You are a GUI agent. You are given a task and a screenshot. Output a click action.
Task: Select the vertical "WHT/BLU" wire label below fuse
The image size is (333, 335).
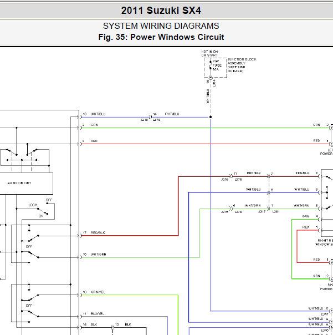[208, 97]
